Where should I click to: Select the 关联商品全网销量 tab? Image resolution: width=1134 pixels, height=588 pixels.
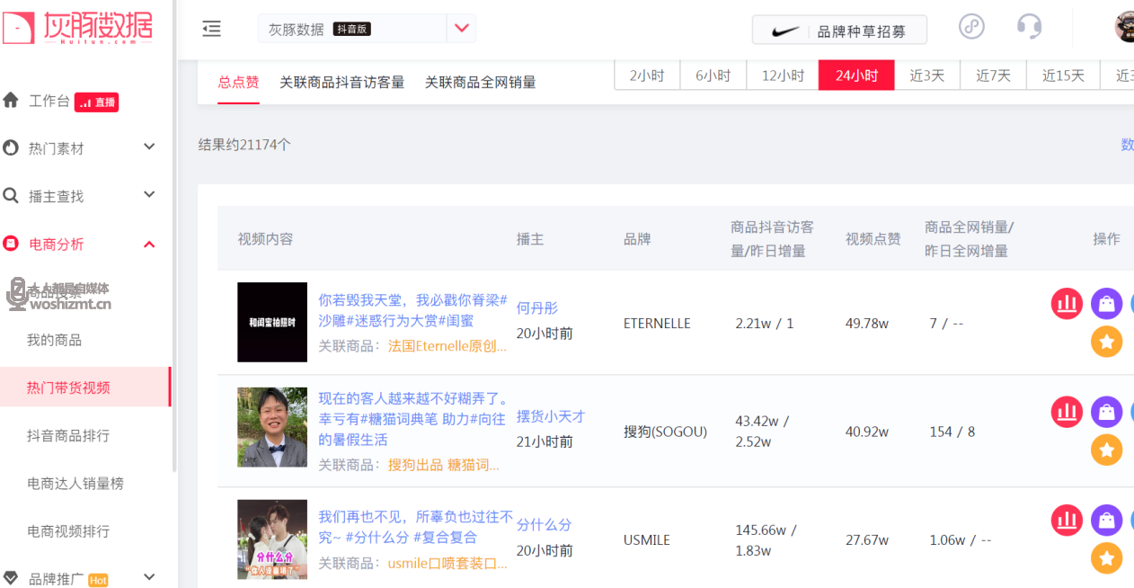tap(481, 82)
